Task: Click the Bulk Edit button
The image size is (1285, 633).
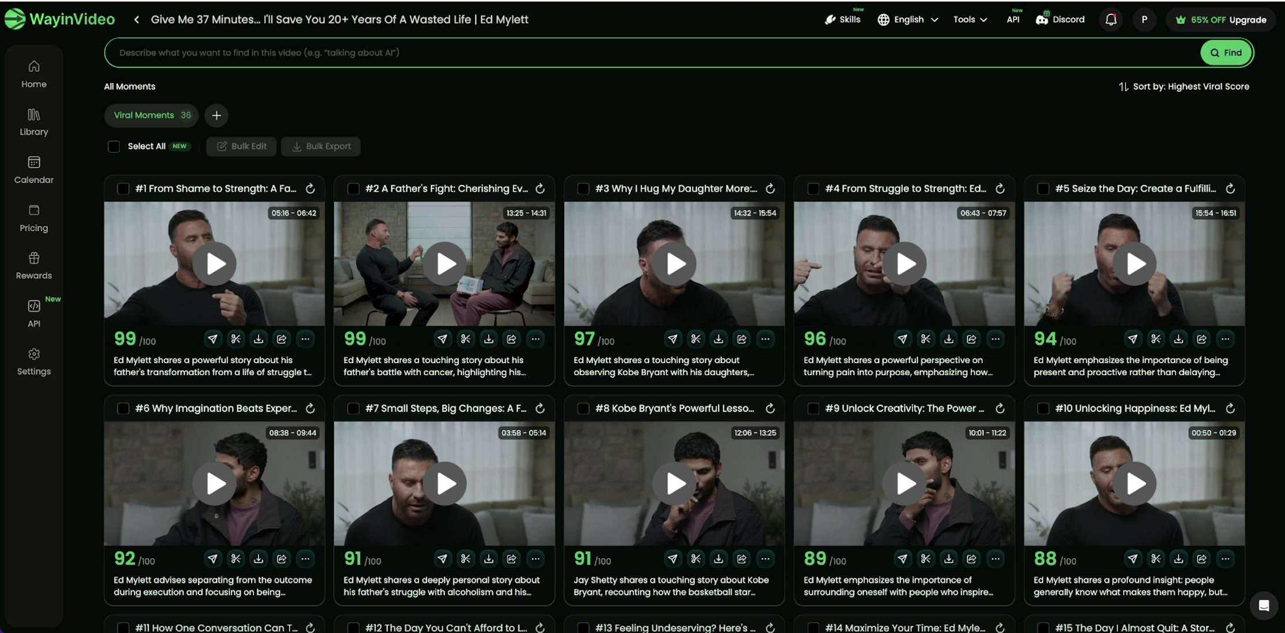Action: click(x=242, y=147)
